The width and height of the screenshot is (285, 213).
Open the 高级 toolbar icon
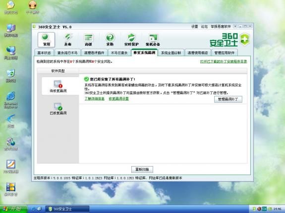pos(89,40)
